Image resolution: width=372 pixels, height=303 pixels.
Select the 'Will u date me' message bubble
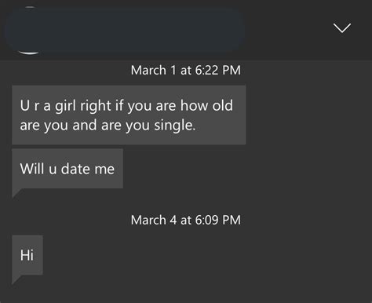point(67,169)
